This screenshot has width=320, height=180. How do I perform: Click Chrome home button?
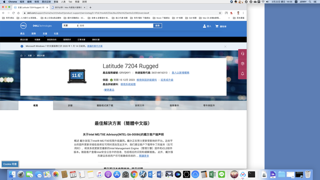[18, 13]
